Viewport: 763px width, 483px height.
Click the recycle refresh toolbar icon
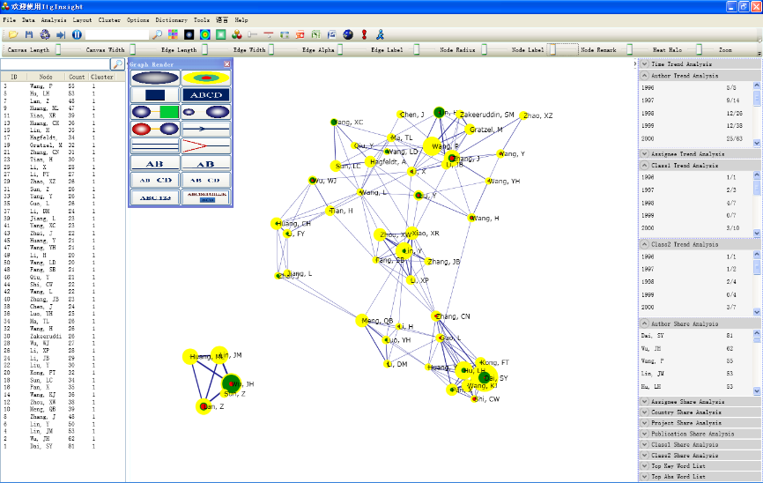tap(45, 34)
